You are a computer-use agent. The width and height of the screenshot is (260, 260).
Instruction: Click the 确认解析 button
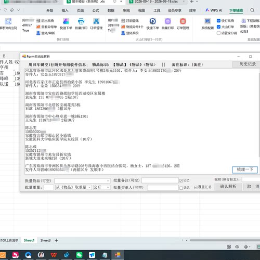click(228, 187)
